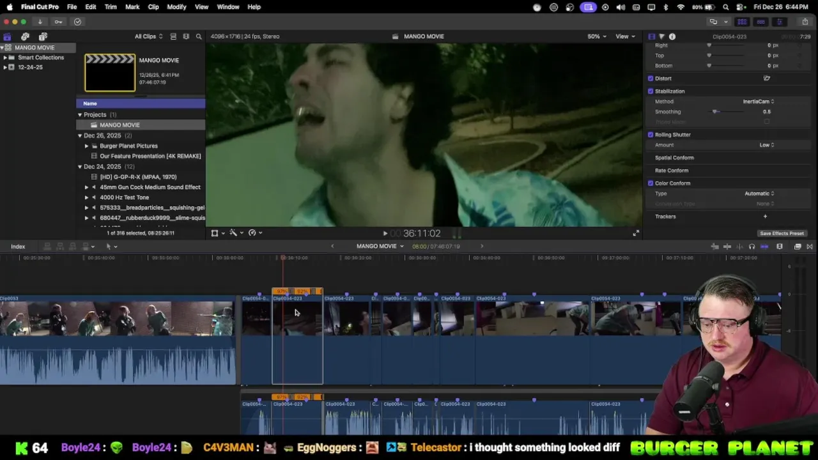Uncheck the Distort checkbox
Viewport: 818px width, 460px height.
coord(651,79)
